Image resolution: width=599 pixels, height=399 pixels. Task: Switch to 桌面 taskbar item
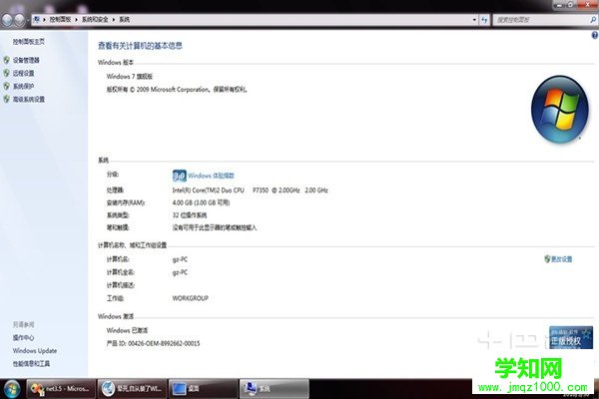[x=204, y=389]
